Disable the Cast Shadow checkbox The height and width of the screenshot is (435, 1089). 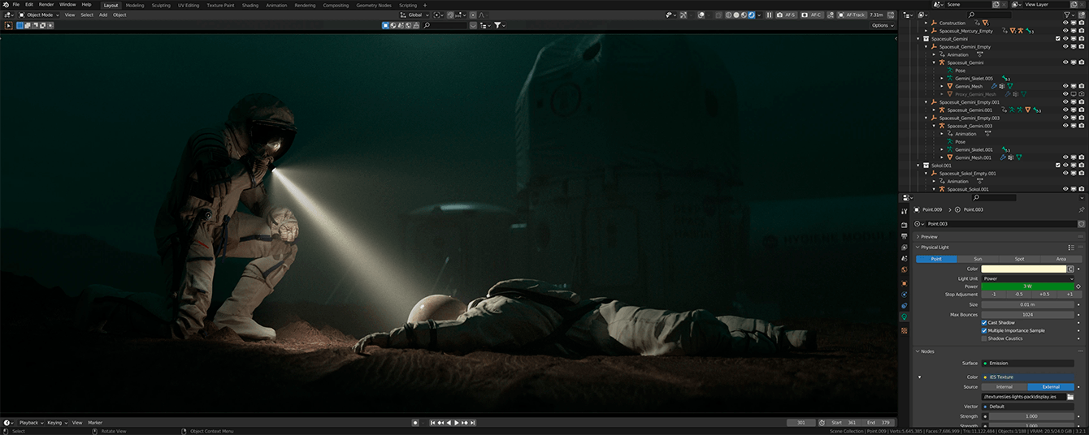(x=984, y=323)
